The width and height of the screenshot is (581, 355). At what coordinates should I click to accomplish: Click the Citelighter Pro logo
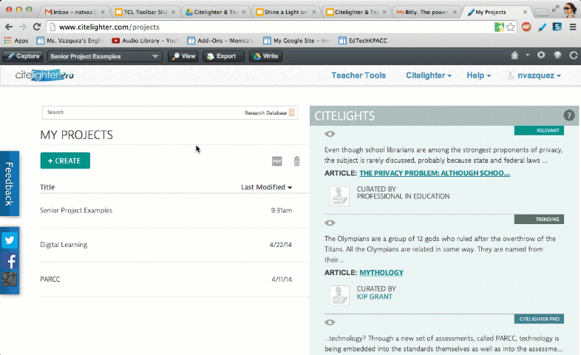44,75
